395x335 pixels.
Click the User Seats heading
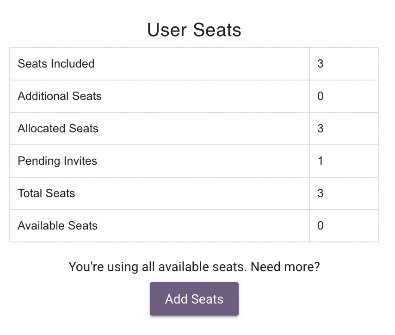coord(194,30)
